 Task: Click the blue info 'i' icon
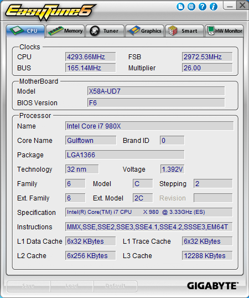(214, 7)
